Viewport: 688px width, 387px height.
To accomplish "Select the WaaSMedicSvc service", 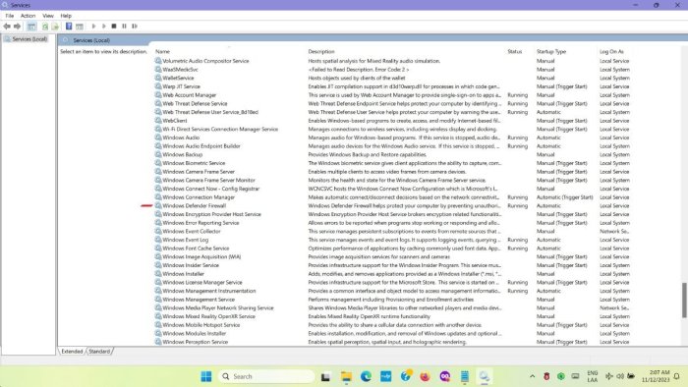I will [180, 70].
